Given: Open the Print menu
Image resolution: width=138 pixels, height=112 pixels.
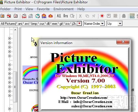Looking at the screenshot, I should pos(18,9).
